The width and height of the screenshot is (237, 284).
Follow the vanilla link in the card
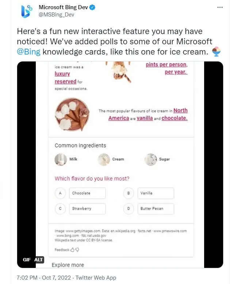point(145,118)
